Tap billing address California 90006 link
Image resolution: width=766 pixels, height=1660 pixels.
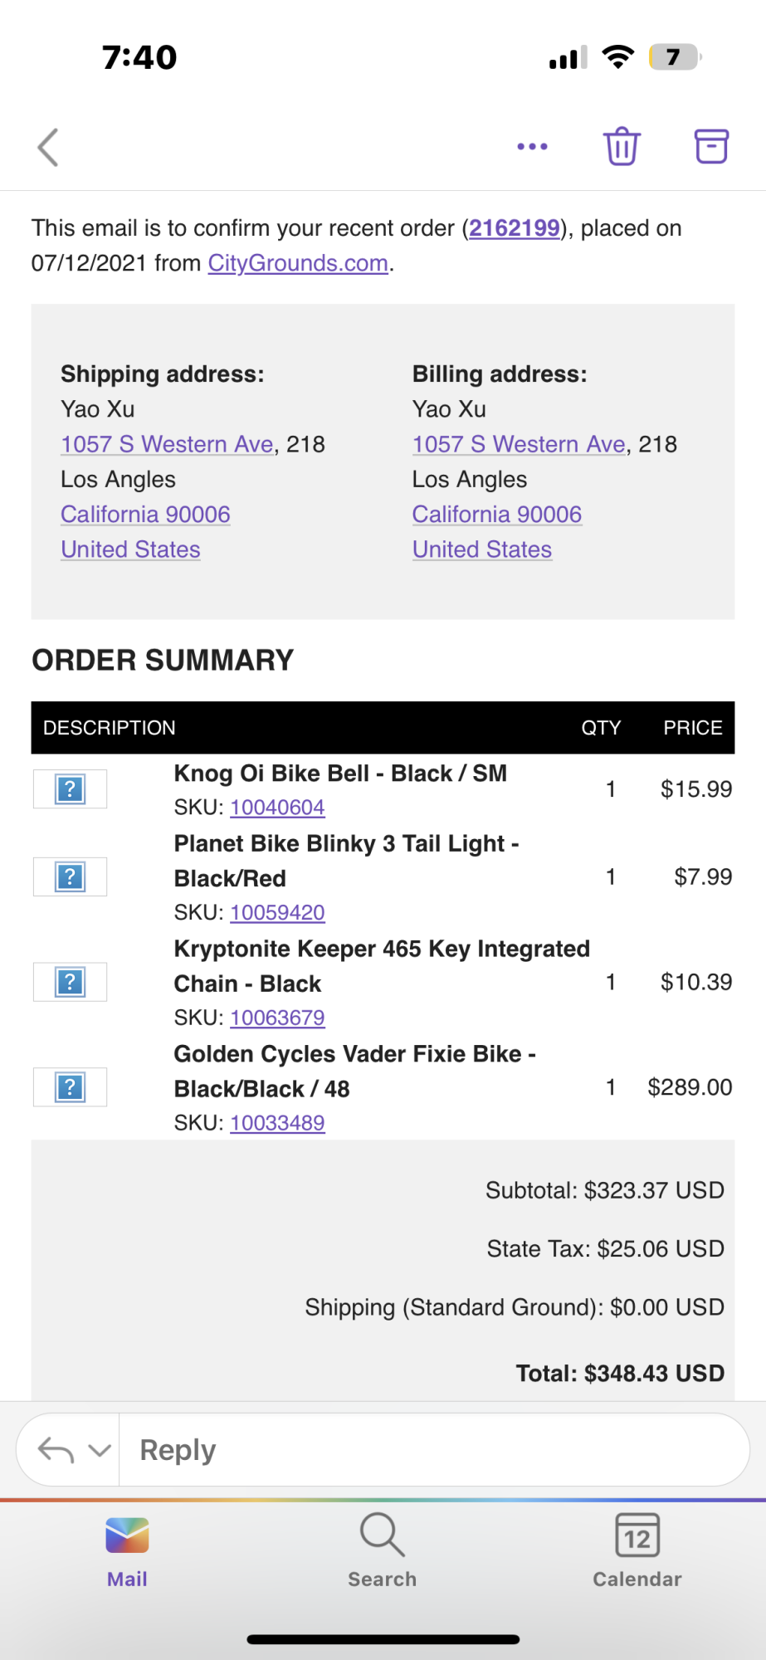click(496, 515)
